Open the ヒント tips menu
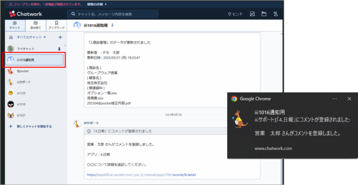358x185 pixels. point(235,14)
